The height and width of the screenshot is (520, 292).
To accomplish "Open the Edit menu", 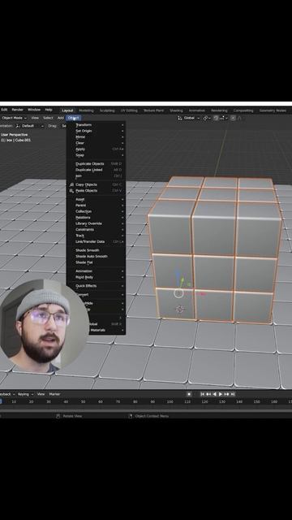I will [x=4, y=110].
